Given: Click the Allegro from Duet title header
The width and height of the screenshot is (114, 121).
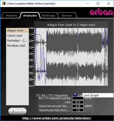Looking at the screenshot, I should point(71,25).
